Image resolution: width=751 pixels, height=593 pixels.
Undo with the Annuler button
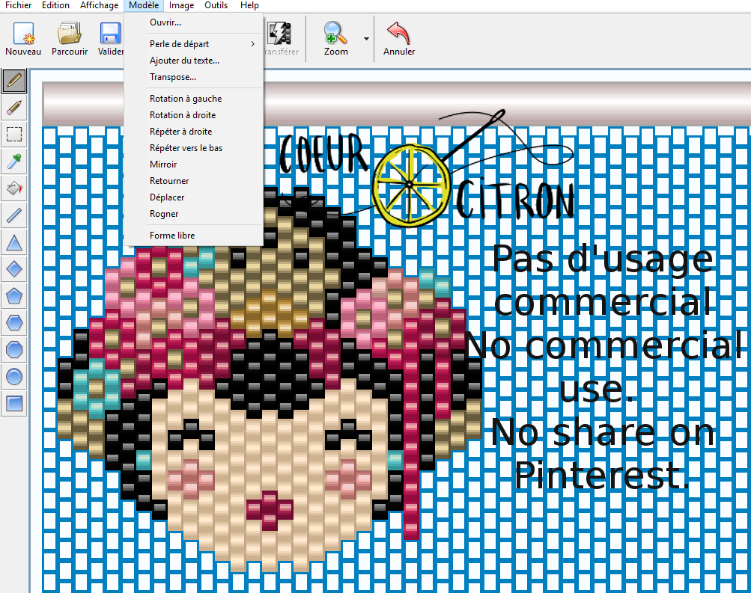pos(399,39)
